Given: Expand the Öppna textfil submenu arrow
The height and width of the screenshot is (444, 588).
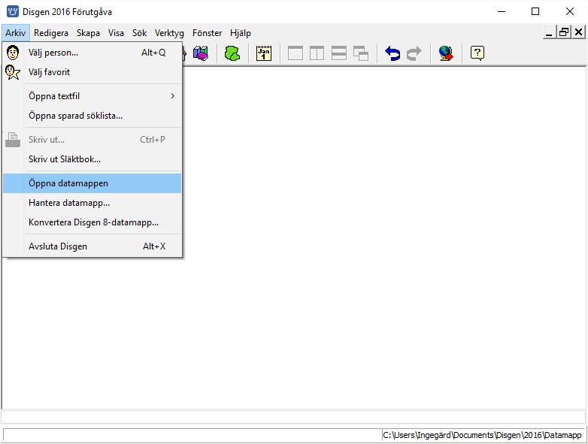Looking at the screenshot, I should [x=172, y=96].
